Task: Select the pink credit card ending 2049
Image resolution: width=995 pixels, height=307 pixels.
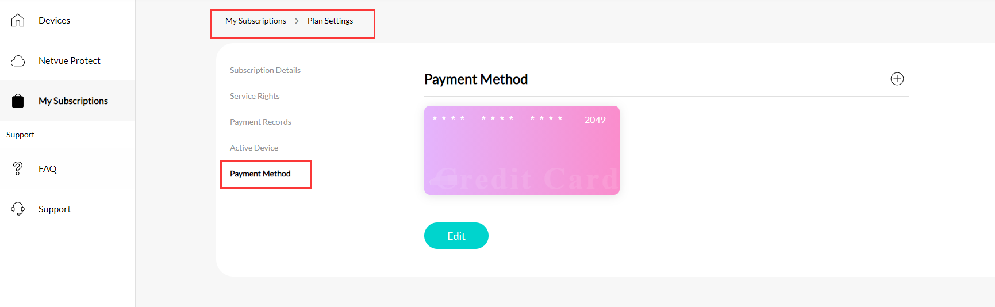Action: pos(522,150)
